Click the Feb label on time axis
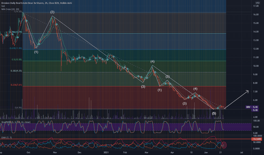 pyautogui.click(x=125, y=152)
